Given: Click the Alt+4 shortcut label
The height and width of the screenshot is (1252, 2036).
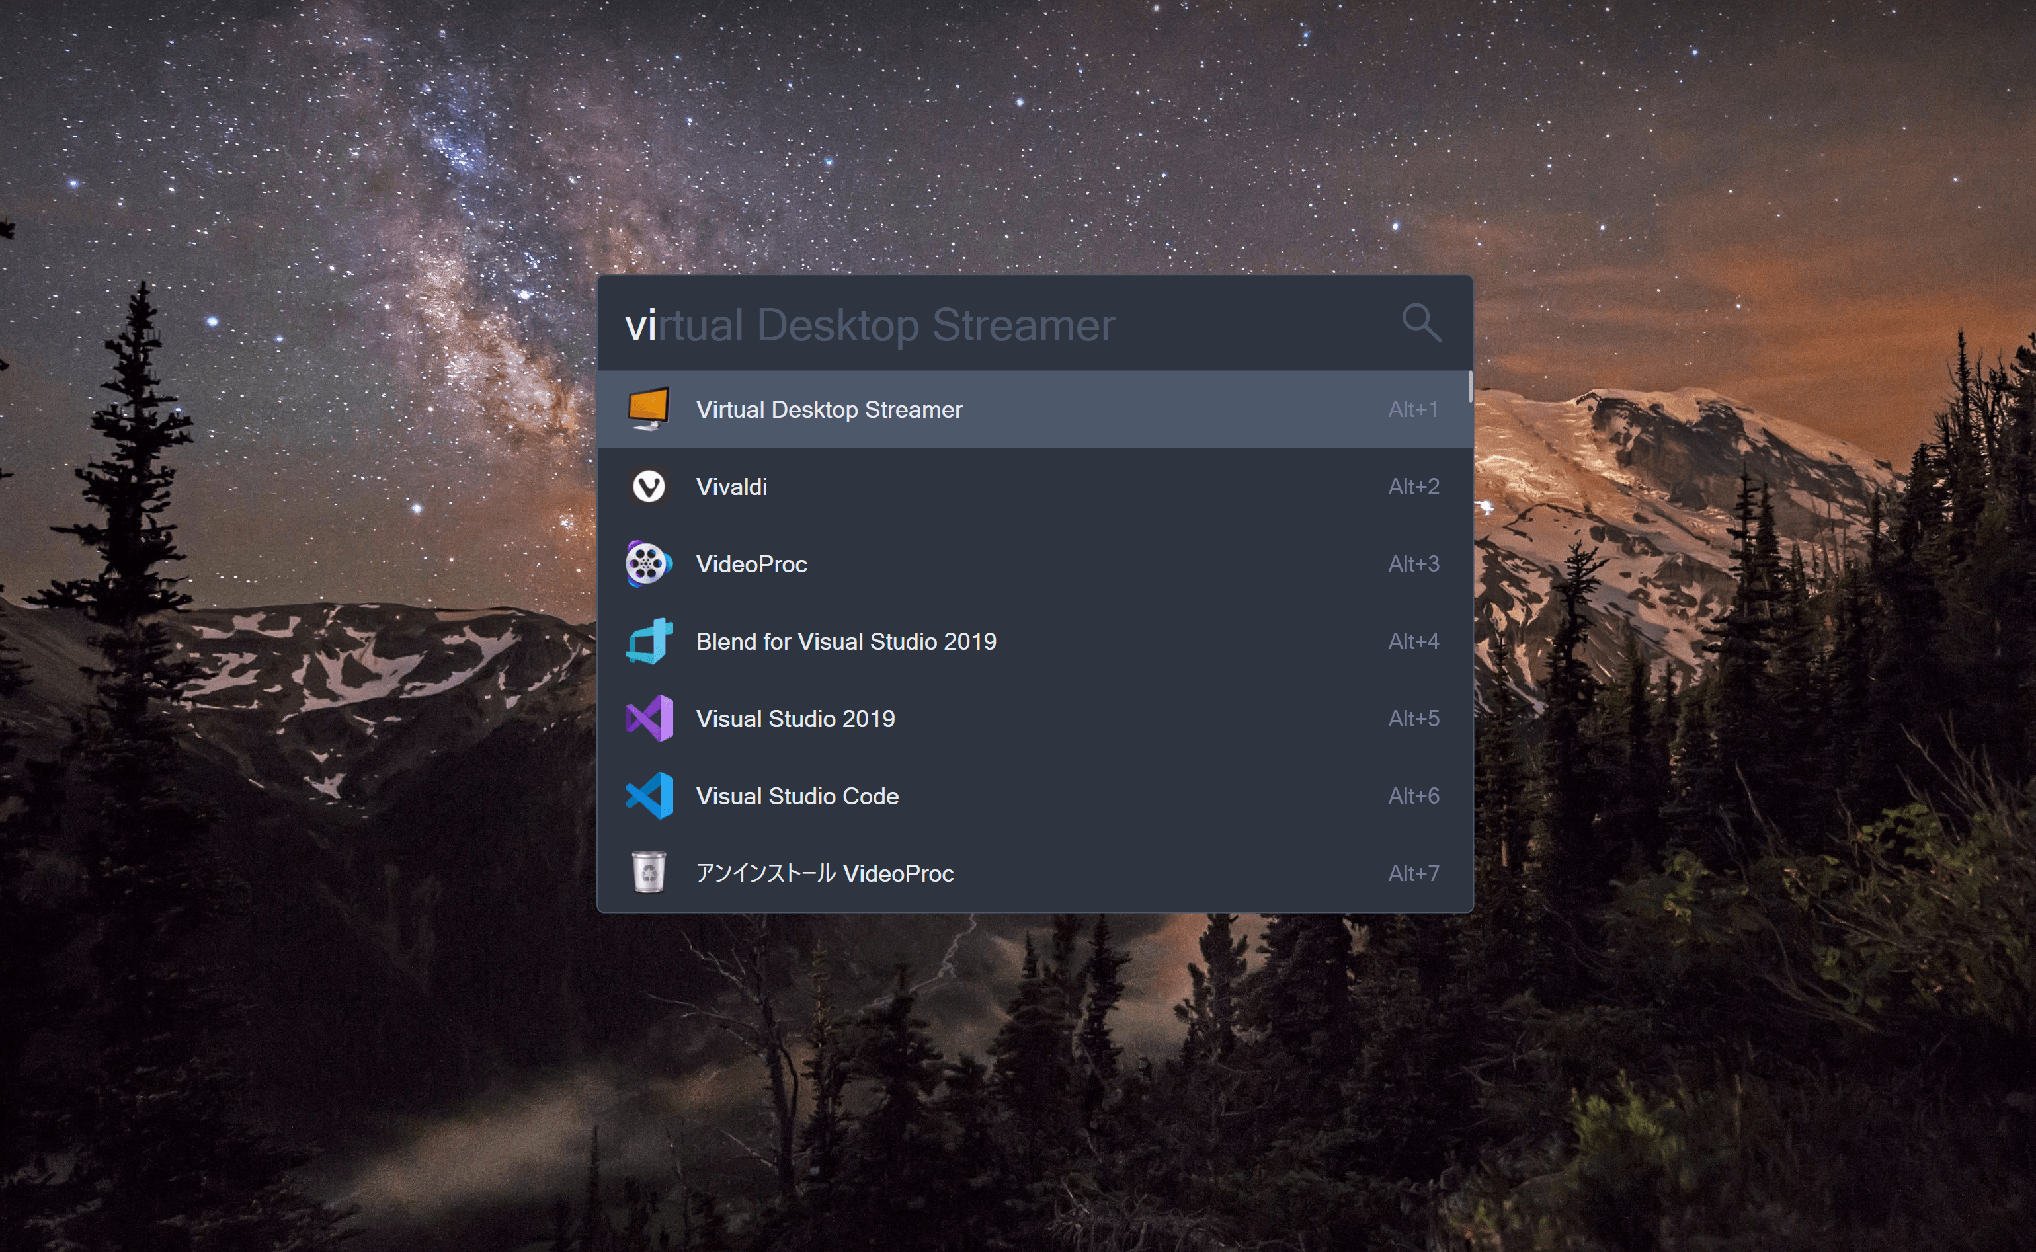Looking at the screenshot, I should (x=1414, y=641).
